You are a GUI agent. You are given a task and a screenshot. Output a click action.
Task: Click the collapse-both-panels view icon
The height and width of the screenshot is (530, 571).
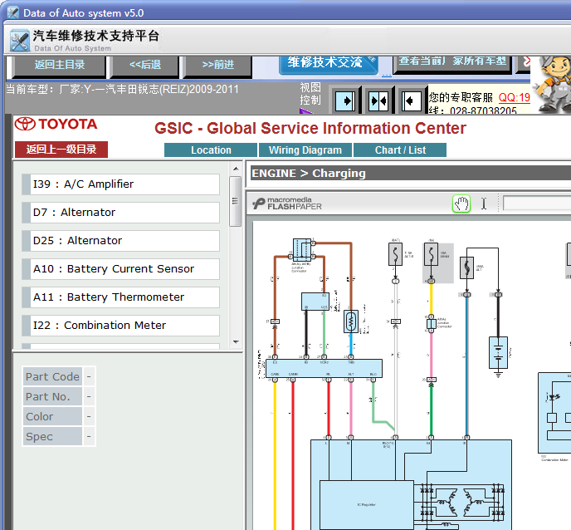point(378,100)
